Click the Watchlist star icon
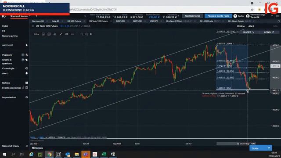This screenshot has width=281, height=158. (x=26, y=45)
